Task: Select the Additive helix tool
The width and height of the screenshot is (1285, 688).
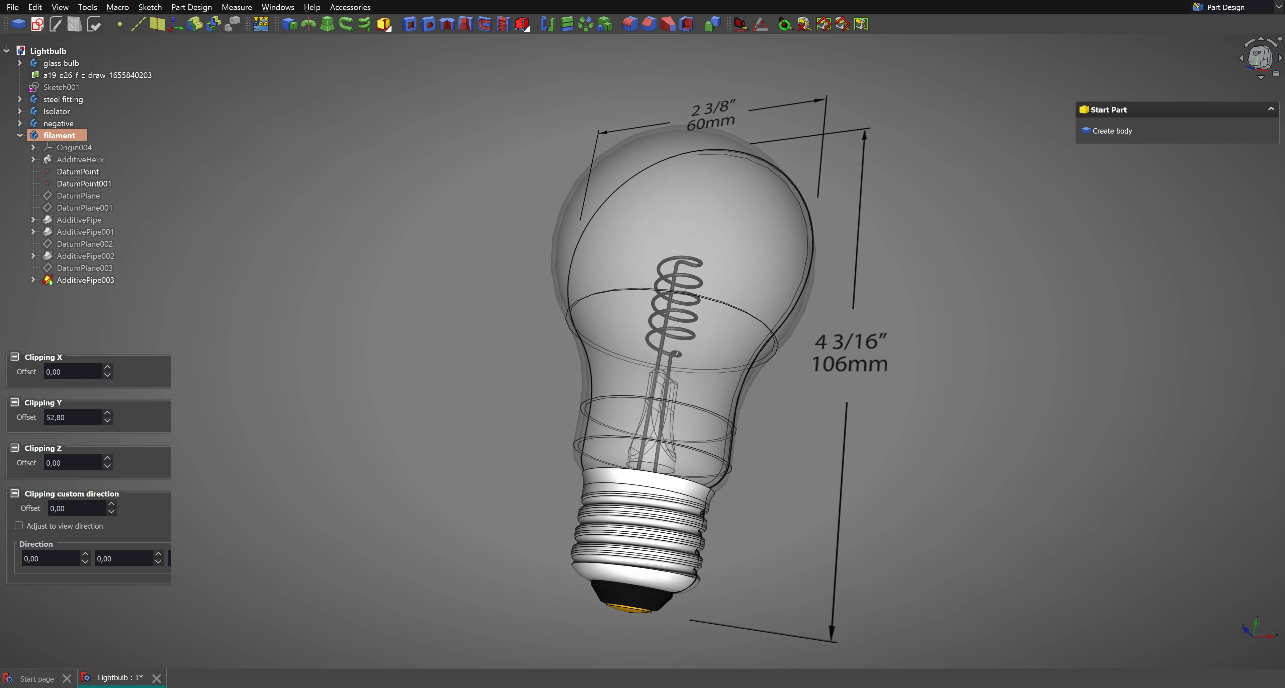Action: [364, 24]
